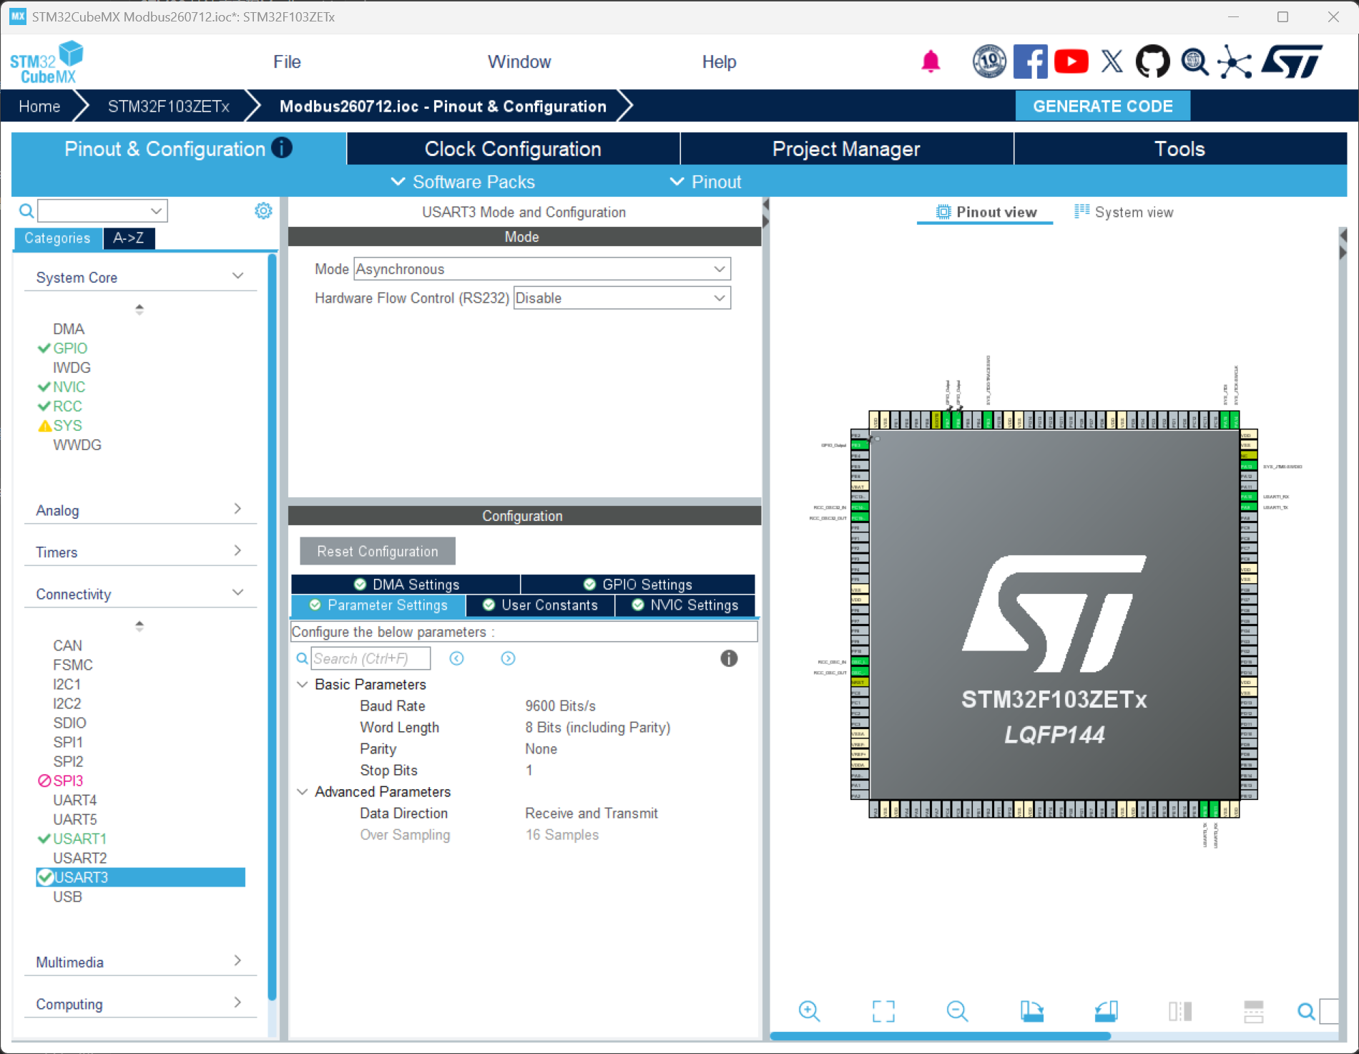Click the ST logo in header
Image resolution: width=1359 pixels, height=1054 pixels.
1292,62
